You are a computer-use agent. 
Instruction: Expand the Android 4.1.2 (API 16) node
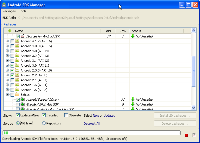(7, 41)
